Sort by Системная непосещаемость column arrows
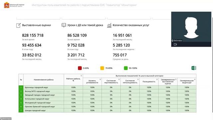The width and height of the screenshot is (213, 120). point(138,79)
